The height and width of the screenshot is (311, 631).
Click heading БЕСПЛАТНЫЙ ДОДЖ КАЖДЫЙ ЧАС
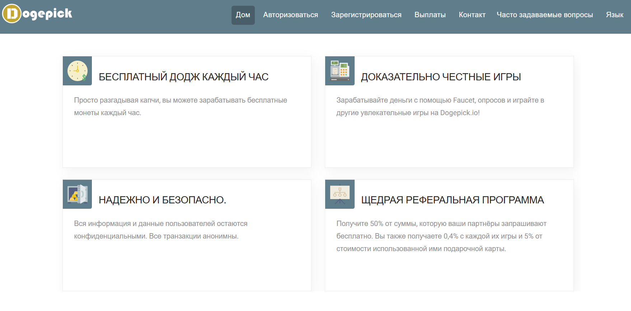tap(183, 77)
